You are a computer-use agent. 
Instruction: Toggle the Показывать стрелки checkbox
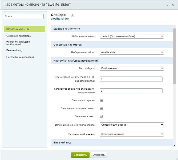coord(101,101)
